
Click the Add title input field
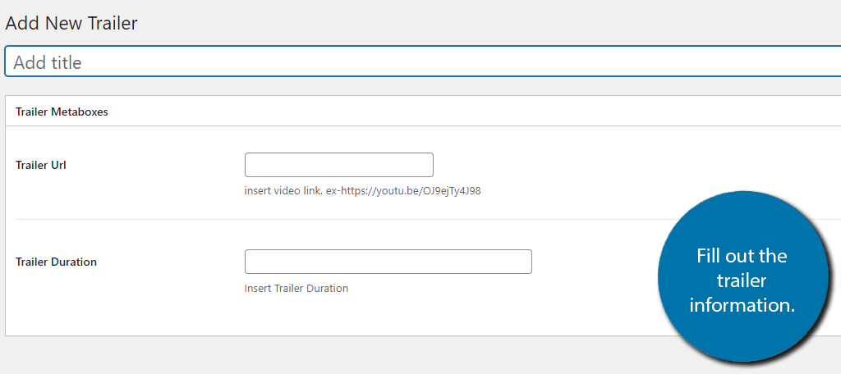423,62
